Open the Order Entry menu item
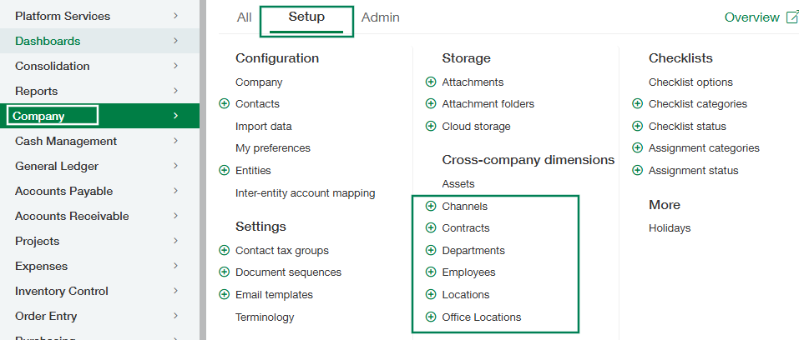The image size is (799, 340). coord(99,316)
